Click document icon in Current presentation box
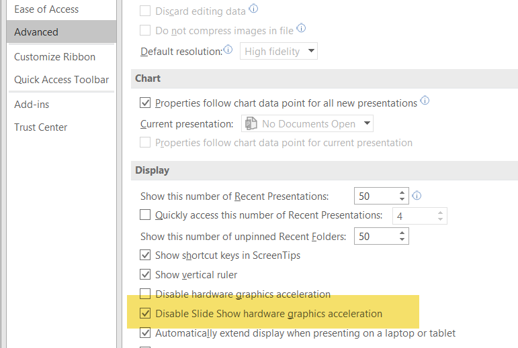This screenshot has width=518, height=348. pos(251,123)
